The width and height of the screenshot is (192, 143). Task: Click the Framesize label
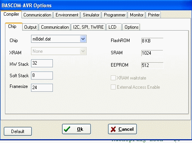coord(19,86)
